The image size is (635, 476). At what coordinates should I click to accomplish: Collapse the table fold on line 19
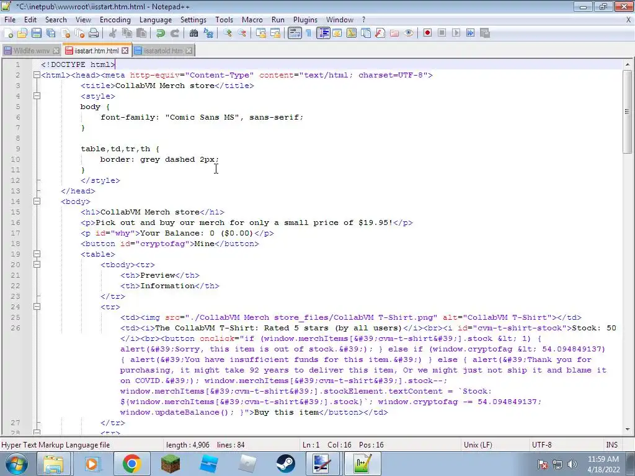pyautogui.click(x=37, y=254)
